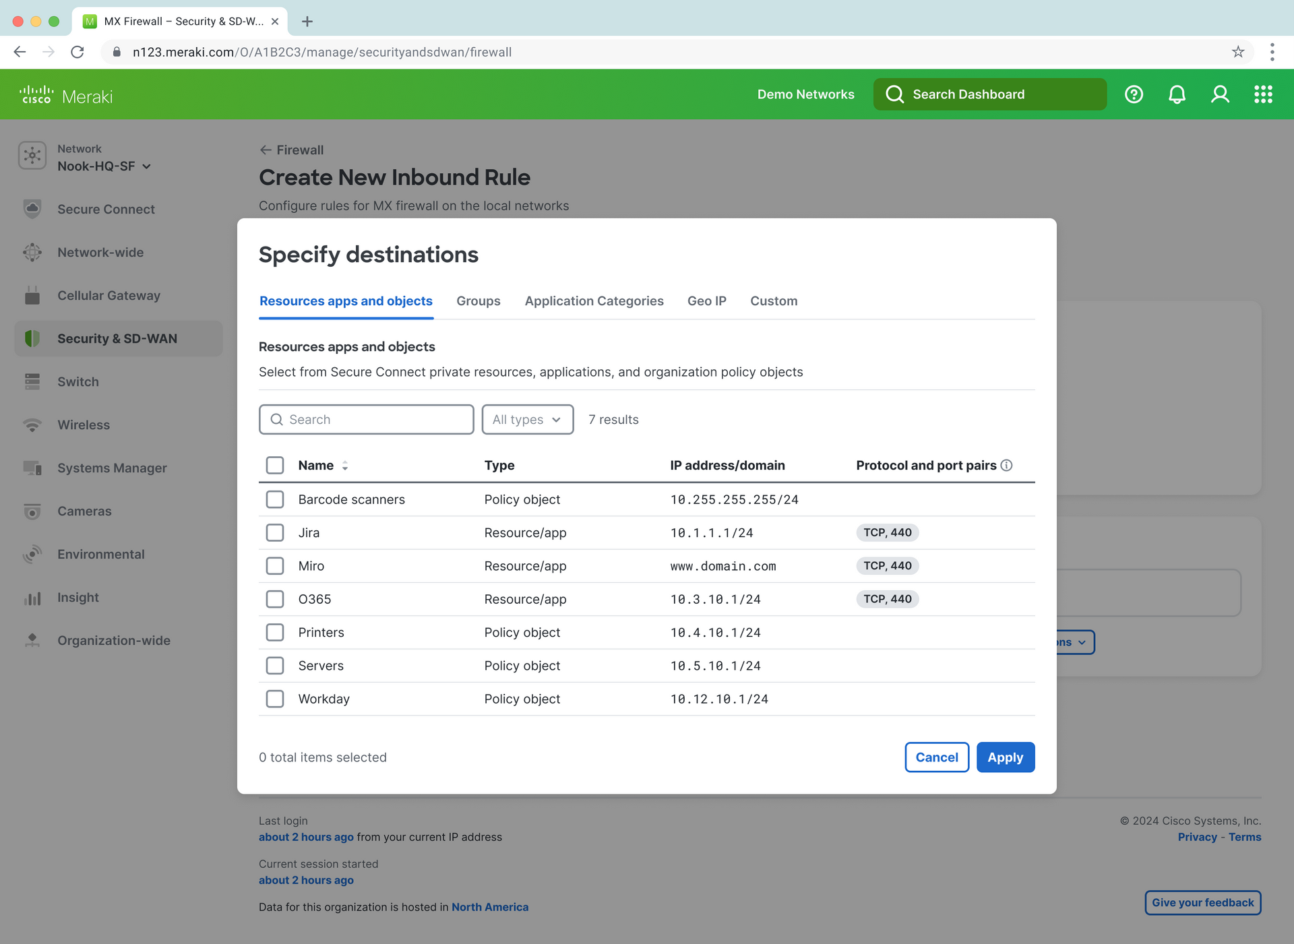Viewport: 1294px width, 944px height.
Task: Check the Printers row checkbox
Action: point(275,632)
